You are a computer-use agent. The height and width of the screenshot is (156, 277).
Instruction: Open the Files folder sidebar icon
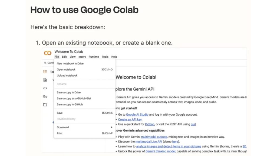45,105
